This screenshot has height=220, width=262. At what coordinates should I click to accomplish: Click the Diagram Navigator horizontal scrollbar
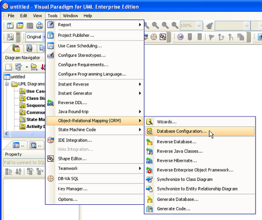(27, 134)
